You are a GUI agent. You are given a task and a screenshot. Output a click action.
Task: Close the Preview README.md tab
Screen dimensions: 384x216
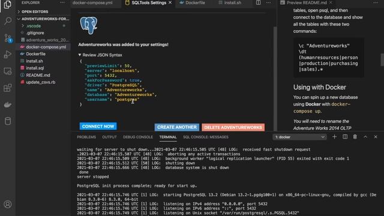(x=331, y=2)
